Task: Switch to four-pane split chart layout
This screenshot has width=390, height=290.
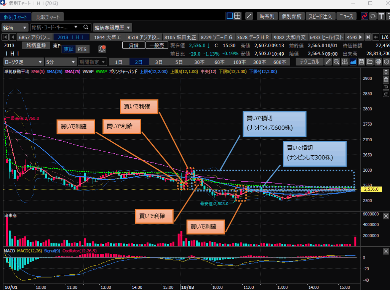Action: (x=237, y=16)
